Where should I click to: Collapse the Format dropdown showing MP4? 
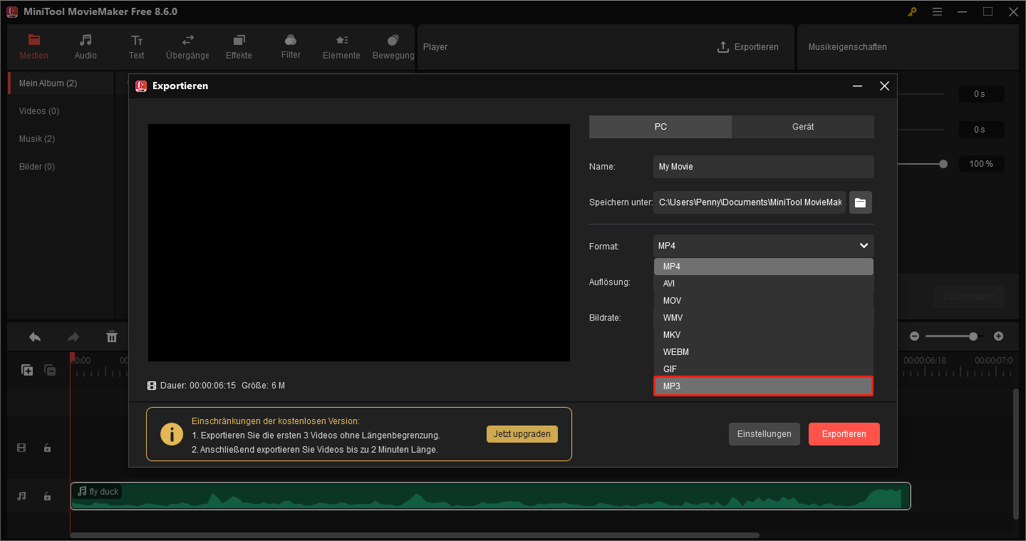coord(763,246)
